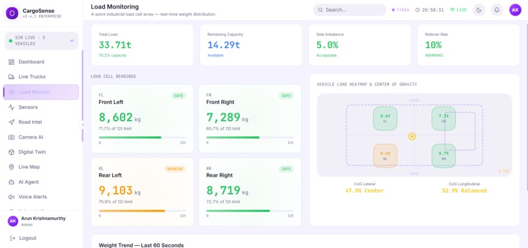
Task: Click the Camera AI camera icon
Action: (x=11, y=137)
